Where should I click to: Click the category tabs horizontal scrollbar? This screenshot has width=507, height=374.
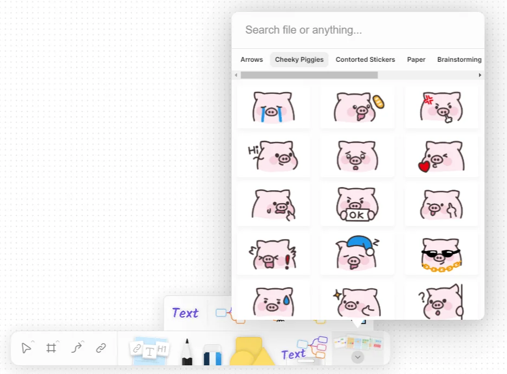coord(309,75)
